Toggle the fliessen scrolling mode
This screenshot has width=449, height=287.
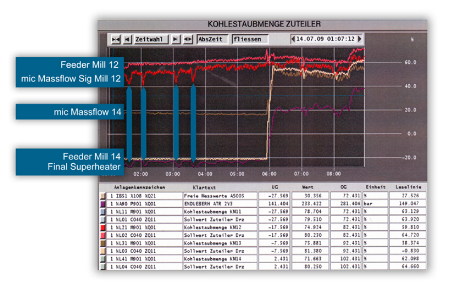249,39
